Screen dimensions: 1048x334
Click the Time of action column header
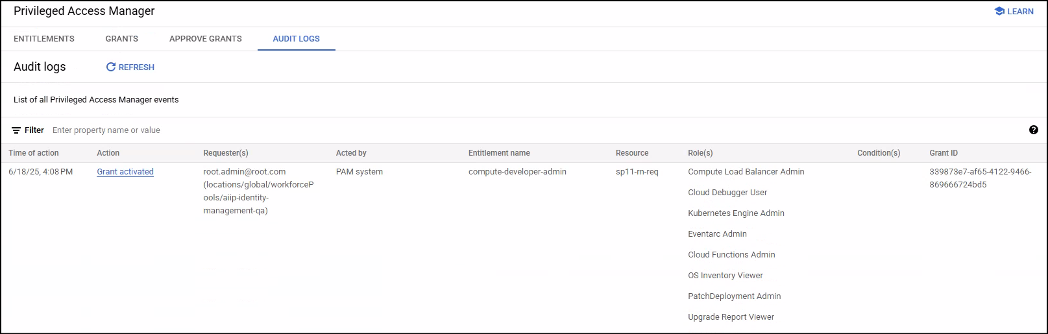pyautogui.click(x=34, y=153)
